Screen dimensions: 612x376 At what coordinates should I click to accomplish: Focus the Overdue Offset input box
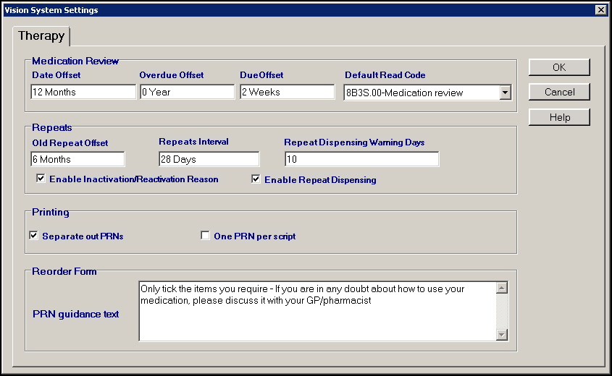coord(187,93)
